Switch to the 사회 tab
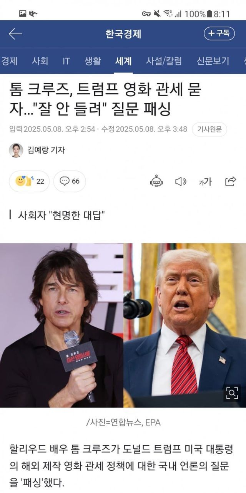The height and width of the screenshot is (493, 246). point(40,61)
